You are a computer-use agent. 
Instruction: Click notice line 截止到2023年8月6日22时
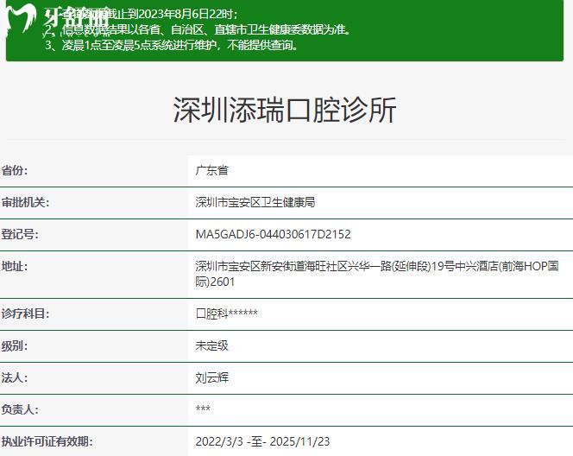[x=142, y=14]
